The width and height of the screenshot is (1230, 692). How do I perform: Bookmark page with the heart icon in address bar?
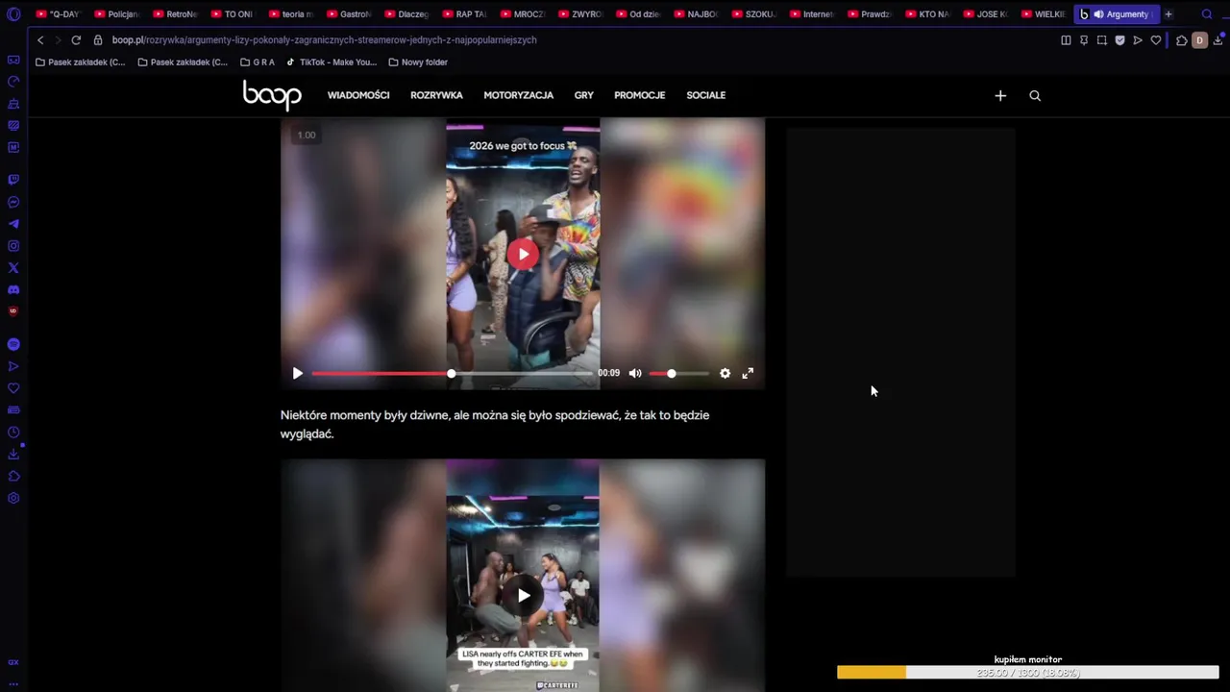point(1156,40)
